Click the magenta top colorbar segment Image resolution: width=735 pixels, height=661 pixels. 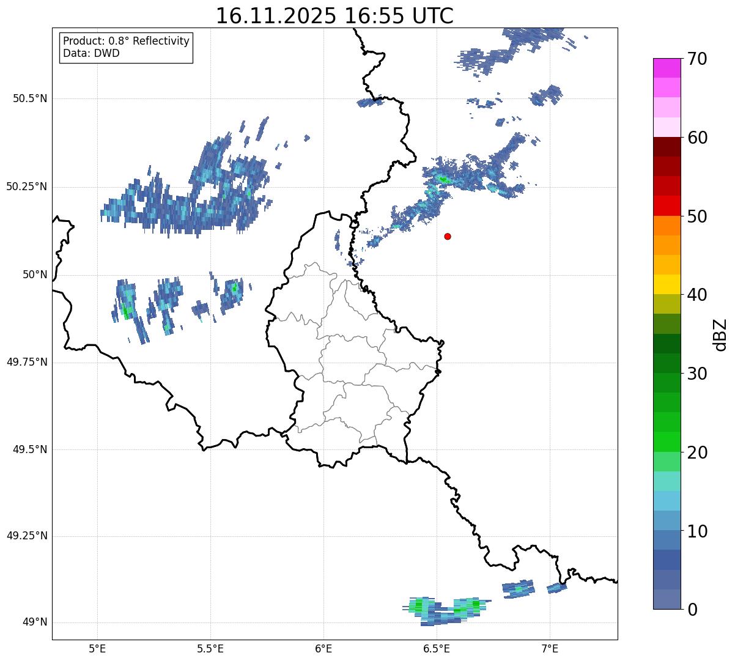(667, 68)
